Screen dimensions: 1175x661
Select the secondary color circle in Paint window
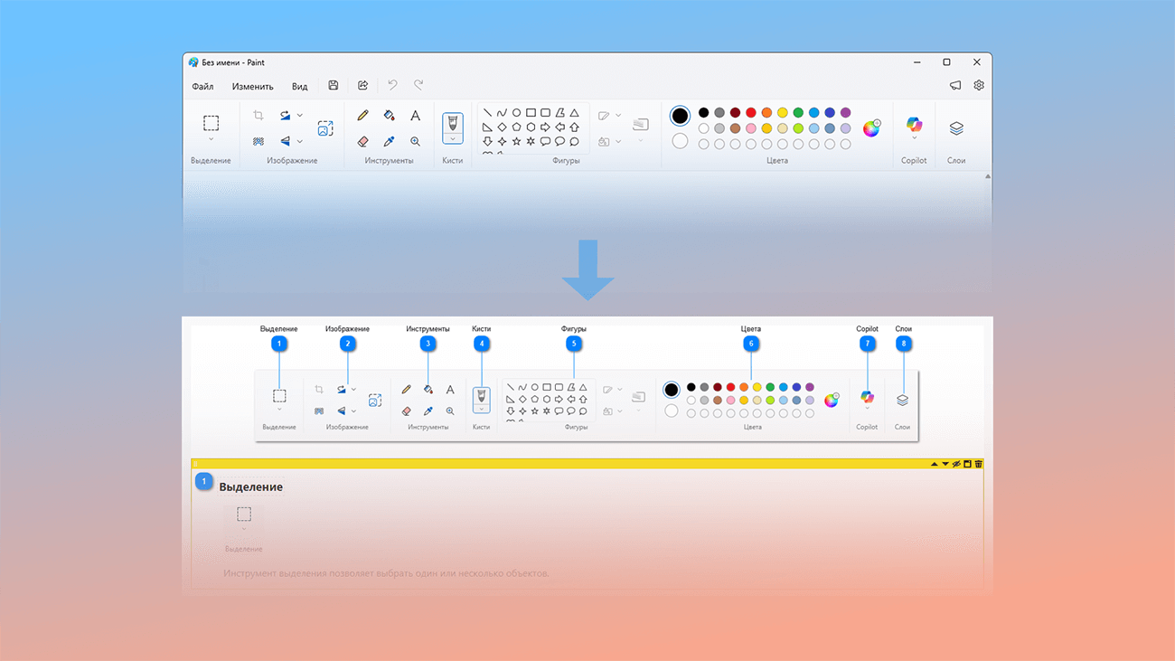[680, 142]
